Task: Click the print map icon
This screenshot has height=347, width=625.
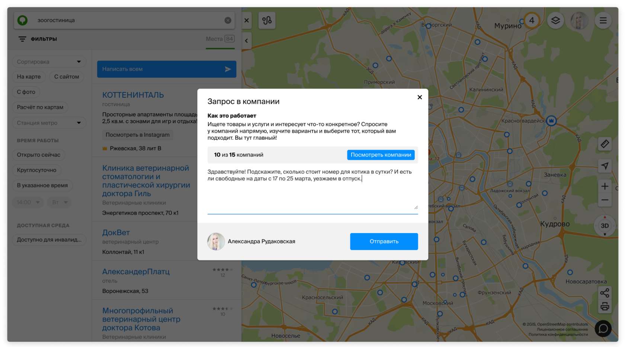Action: 605,306
